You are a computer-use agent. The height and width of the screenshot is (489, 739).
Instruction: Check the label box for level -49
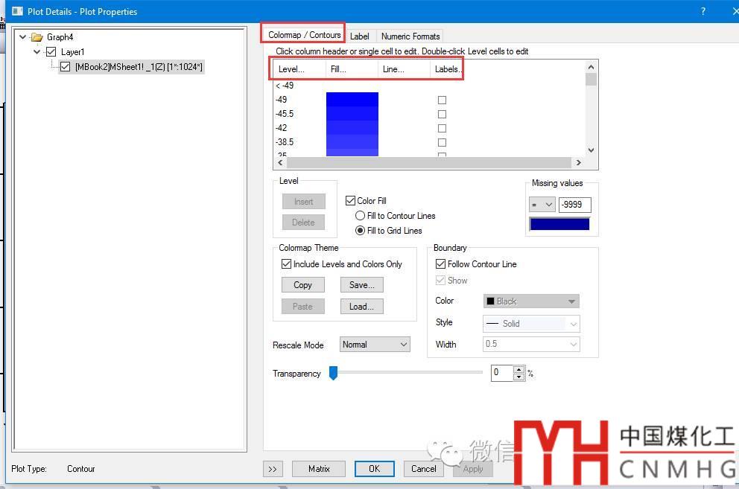click(x=442, y=100)
